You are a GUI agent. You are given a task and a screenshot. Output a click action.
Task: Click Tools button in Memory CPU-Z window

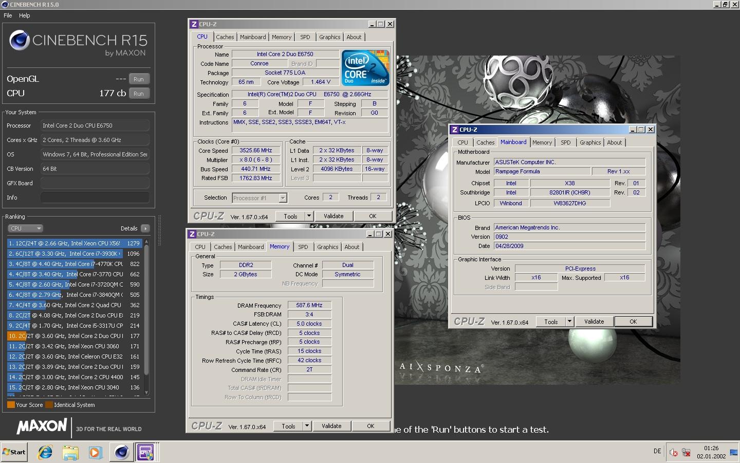tap(288, 426)
